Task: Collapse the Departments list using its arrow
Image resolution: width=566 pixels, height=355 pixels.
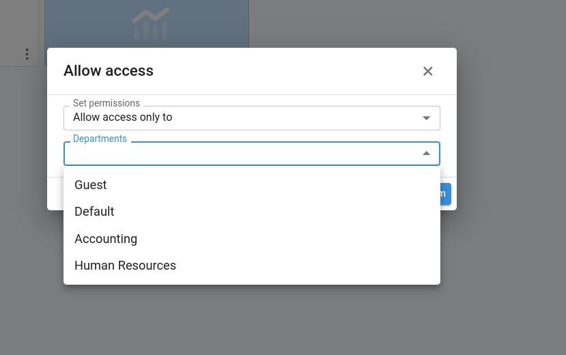Action: 426,154
